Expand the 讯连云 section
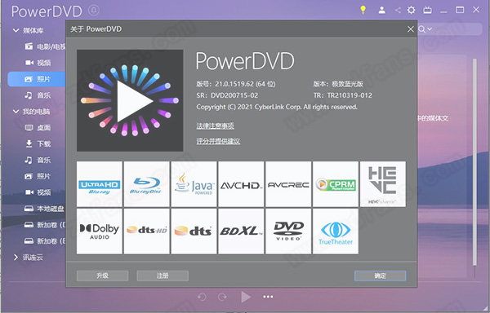The width and height of the screenshot is (490, 313). 16,258
